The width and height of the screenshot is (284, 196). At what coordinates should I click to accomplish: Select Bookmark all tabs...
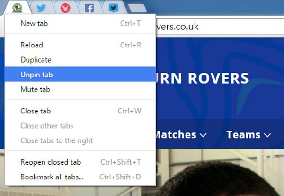tap(80, 177)
